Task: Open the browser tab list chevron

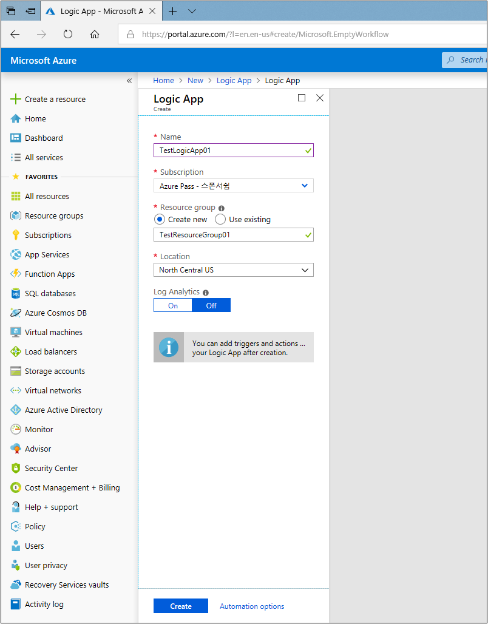Action: pyautogui.click(x=192, y=11)
